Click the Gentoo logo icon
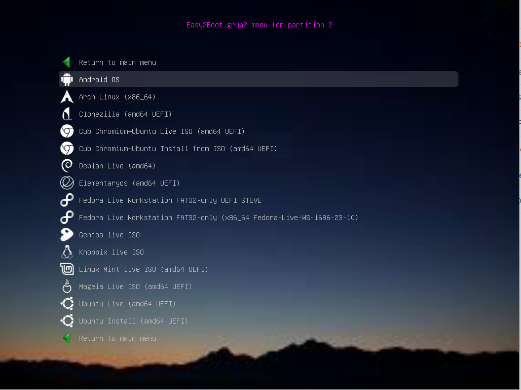This screenshot has width=521, height=390. coord(66,234)
